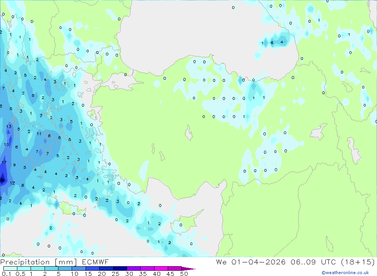Select the 5–10 mm legend color swatch
This screenshot has height=276, width=377.
[x=65, y=268]
